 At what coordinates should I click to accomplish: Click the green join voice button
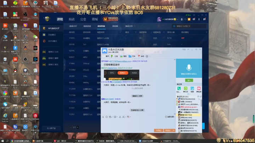[189, 80]
